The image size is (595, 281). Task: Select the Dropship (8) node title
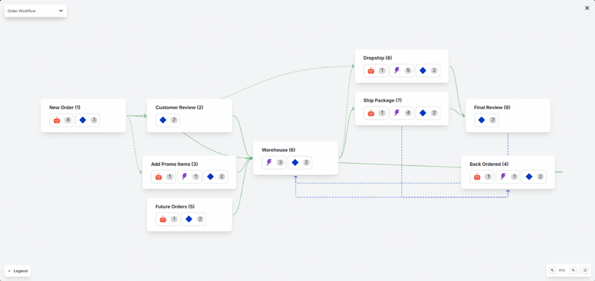click(x=377, y=58)
